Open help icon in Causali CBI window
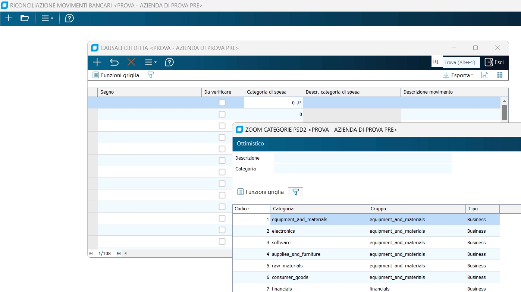Image resolution: width=521 pixels, height=292 pixels. click(169, 62)
